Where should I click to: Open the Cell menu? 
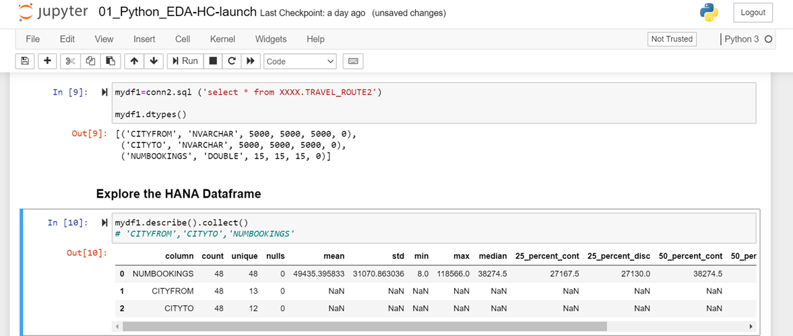pos(183,39)
